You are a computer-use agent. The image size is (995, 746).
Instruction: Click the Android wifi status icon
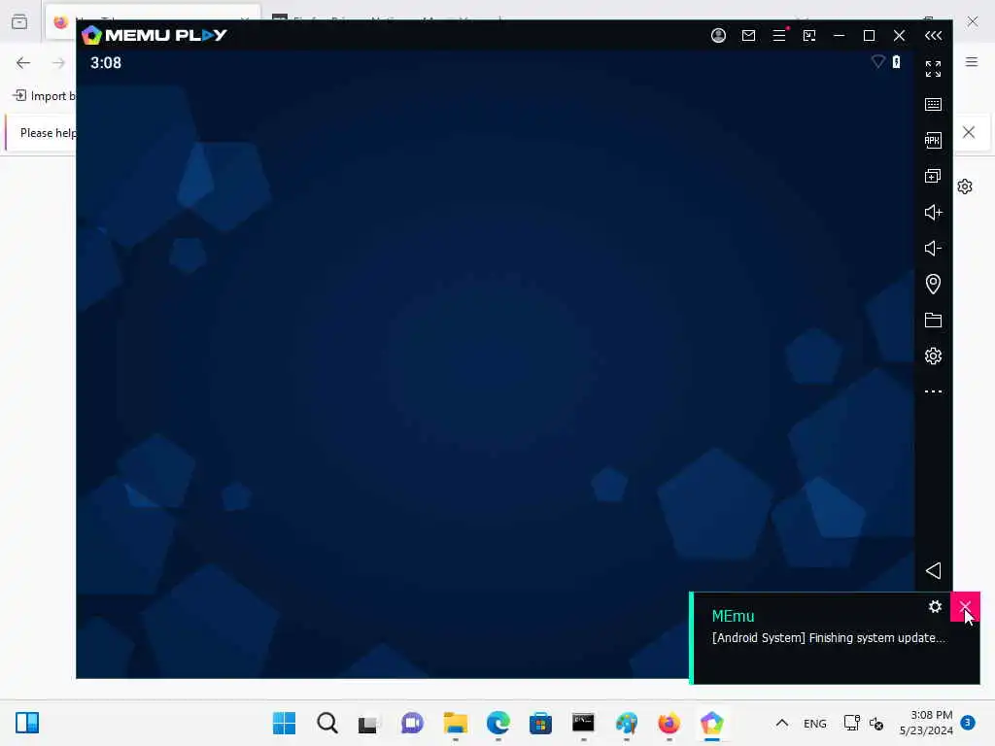click(877, 61)
